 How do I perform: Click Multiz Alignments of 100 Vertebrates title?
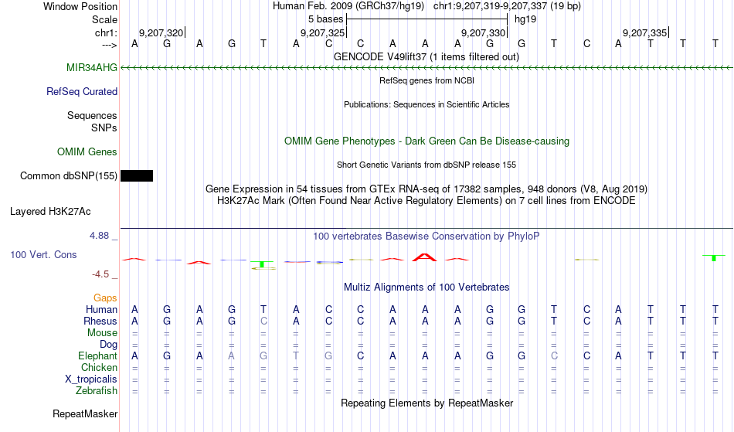pyautogui.click(x=426, y=287)
